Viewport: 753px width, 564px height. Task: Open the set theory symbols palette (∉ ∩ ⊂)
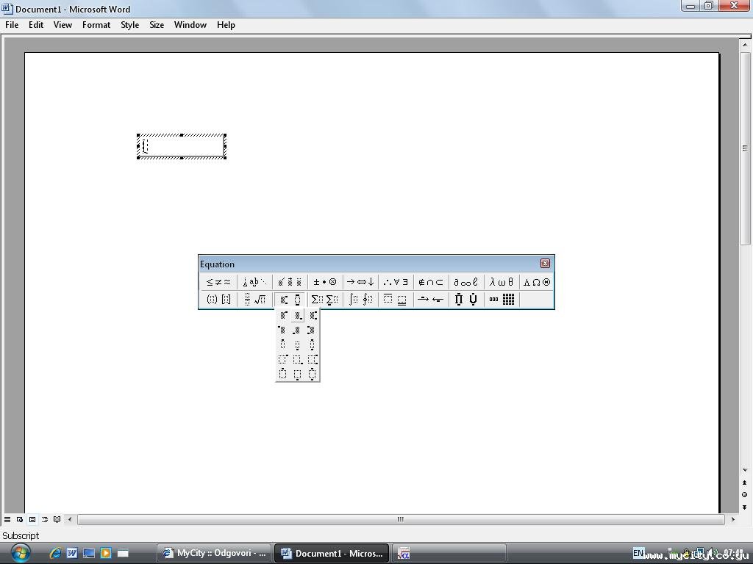coord(431,282)
